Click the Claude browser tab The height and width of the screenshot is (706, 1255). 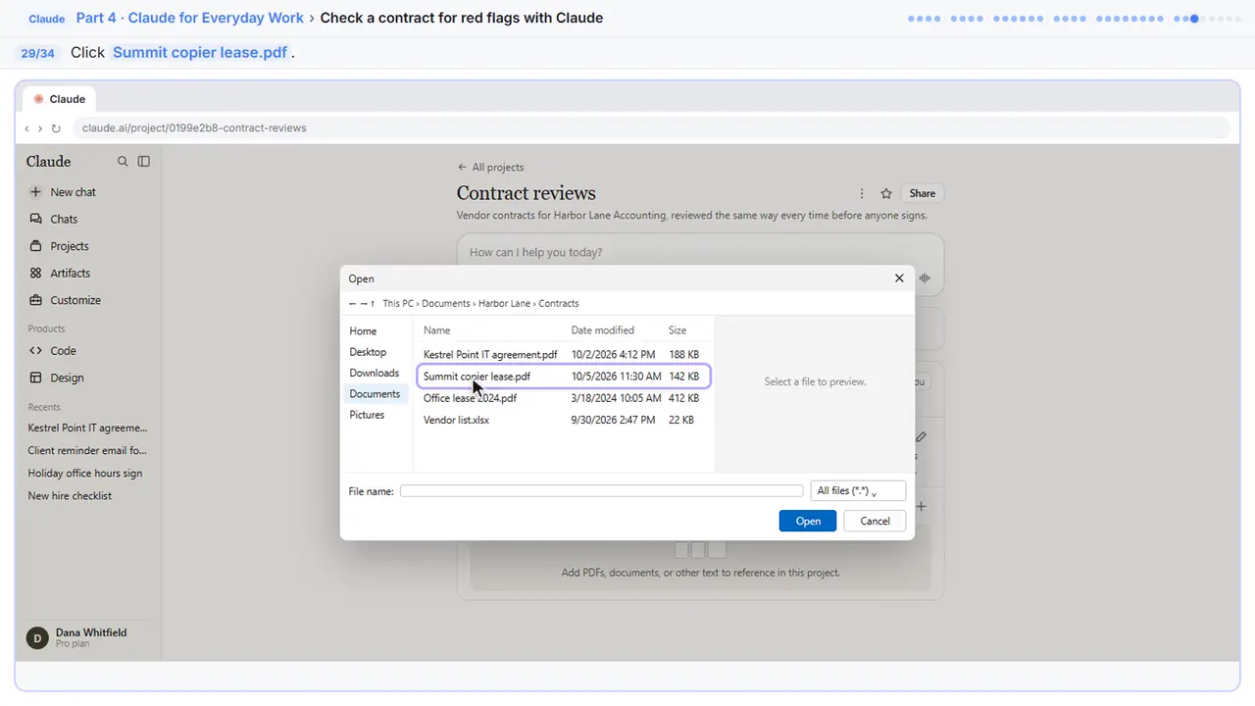[x=60, y=99]
